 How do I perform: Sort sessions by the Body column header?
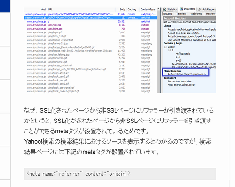[x=123, y=9]
